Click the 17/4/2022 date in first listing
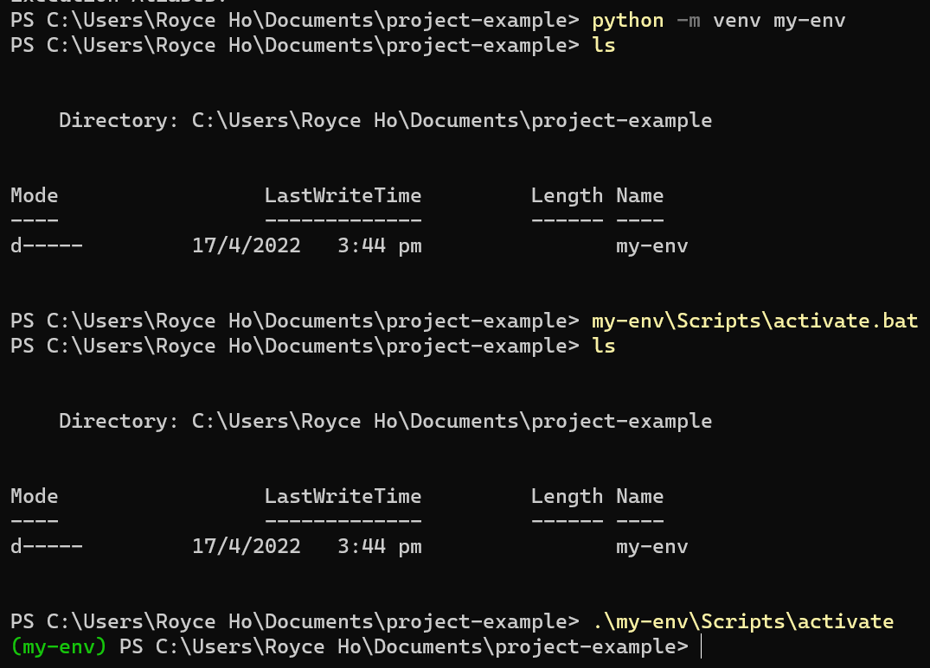Screen dimensions: 930x668 [247, 245]
